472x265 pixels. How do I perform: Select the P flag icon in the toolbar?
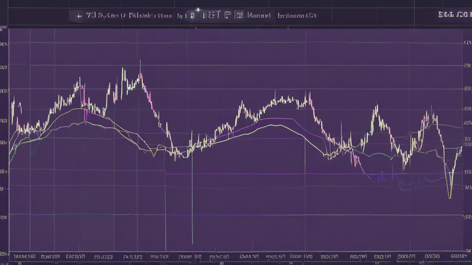pos(227,15)
